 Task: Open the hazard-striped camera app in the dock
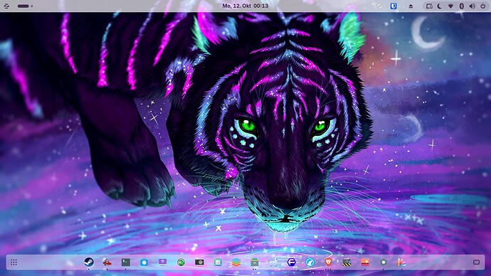(x=347, y=262)
